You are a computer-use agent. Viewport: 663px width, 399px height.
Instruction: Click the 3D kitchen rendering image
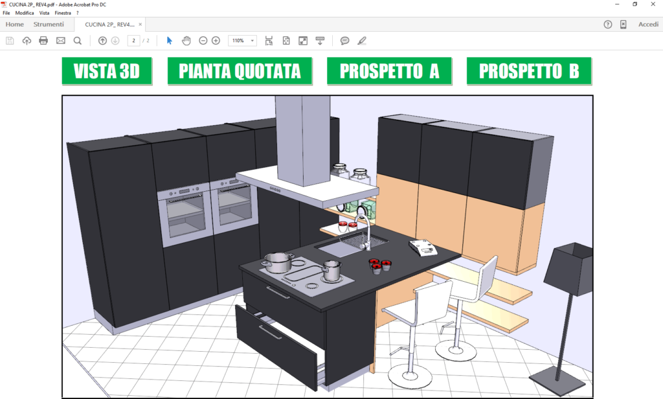[x=328, y=247]
